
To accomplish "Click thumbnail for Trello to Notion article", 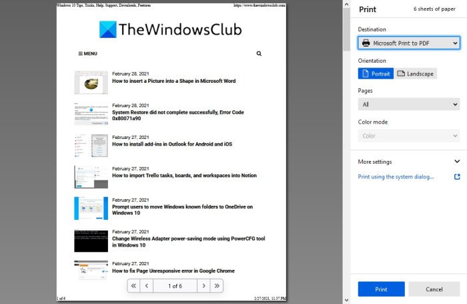I will pos(91,177).
